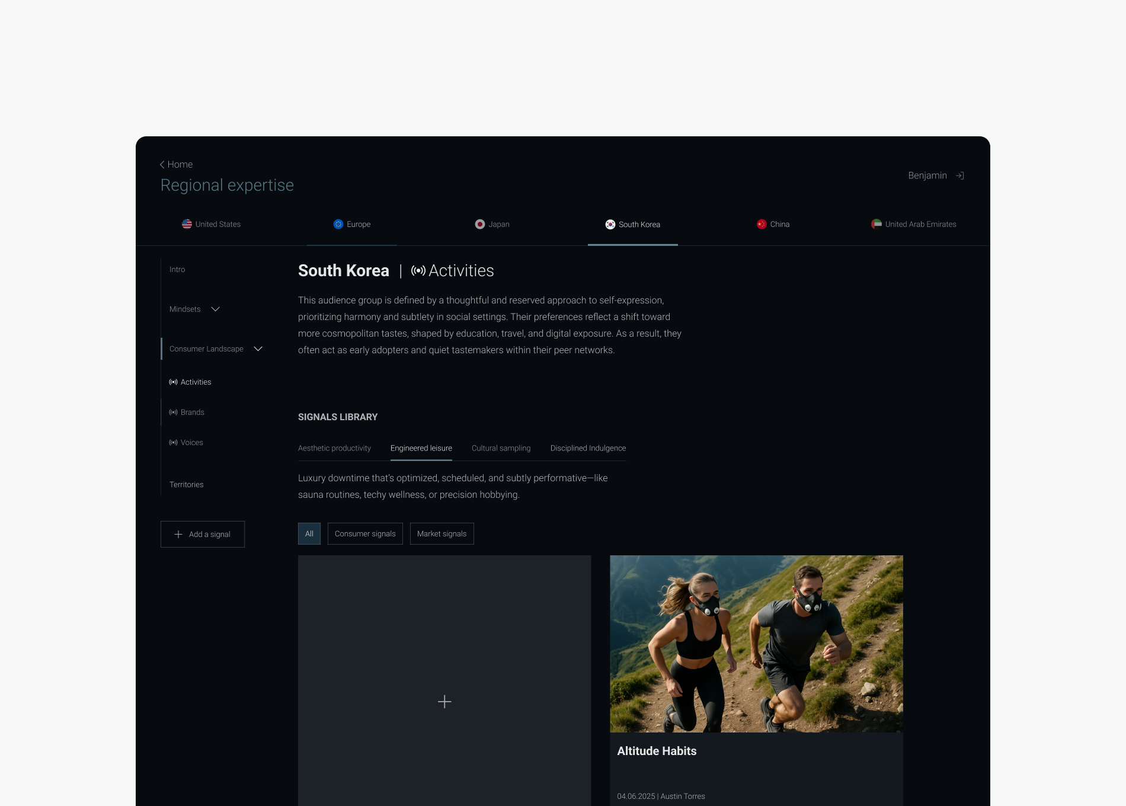Select the All filter
This screenshot has width=1126, height=806.
(309, 534)
